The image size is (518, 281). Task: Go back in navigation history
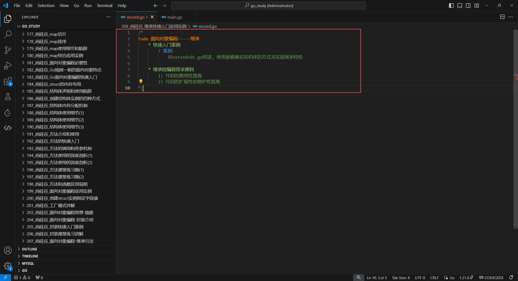(x=156, y=5)
